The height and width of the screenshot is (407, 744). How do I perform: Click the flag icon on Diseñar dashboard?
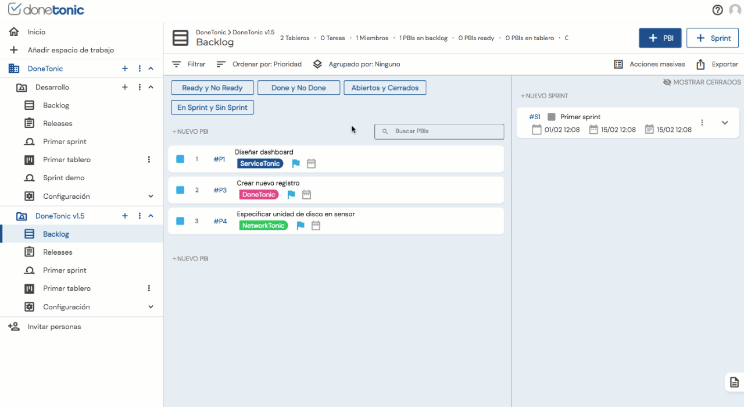[x=296, y=164]
